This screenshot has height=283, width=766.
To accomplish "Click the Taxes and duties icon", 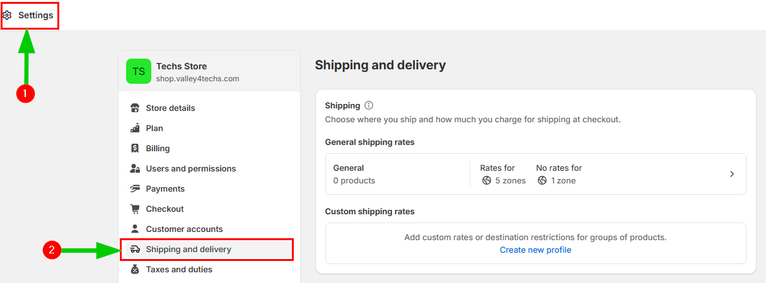I will tap(135, 269).
